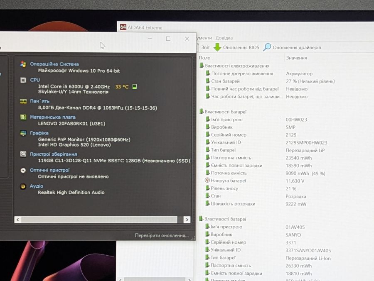Select the Час роботи батареї, що залиши... row
The width and height of the screenshot is (374, 281).
(x=257, y=97)
